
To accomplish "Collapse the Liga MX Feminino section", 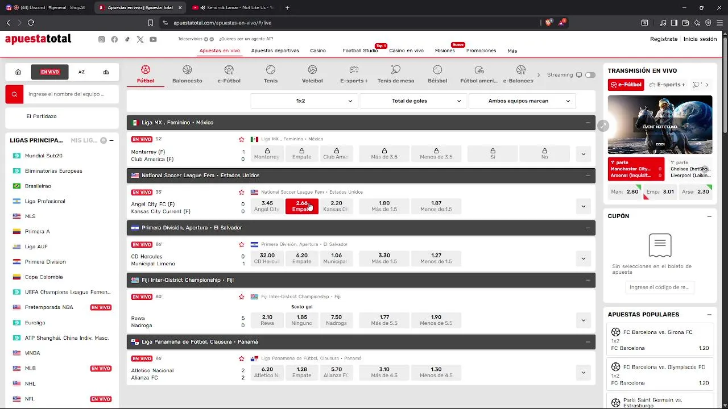I will point(588,123).
